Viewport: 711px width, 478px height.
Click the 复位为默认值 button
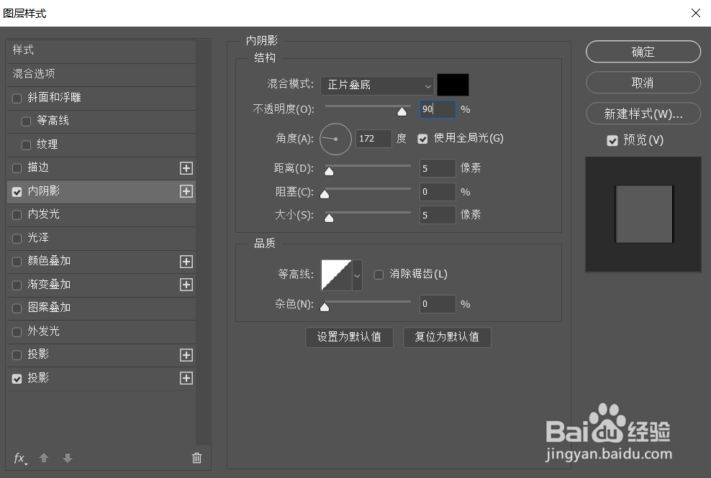pyautogui.click(x=447, y=336)
